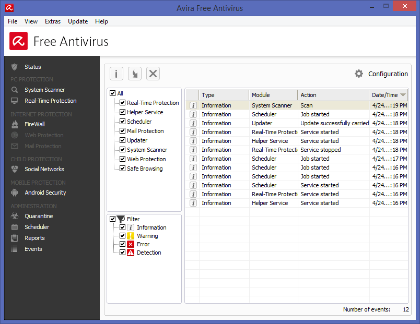Click the Date/Time column header

389,95
